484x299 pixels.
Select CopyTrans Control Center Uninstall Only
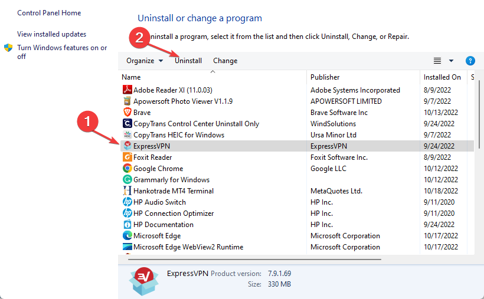[x=196, y=124]
